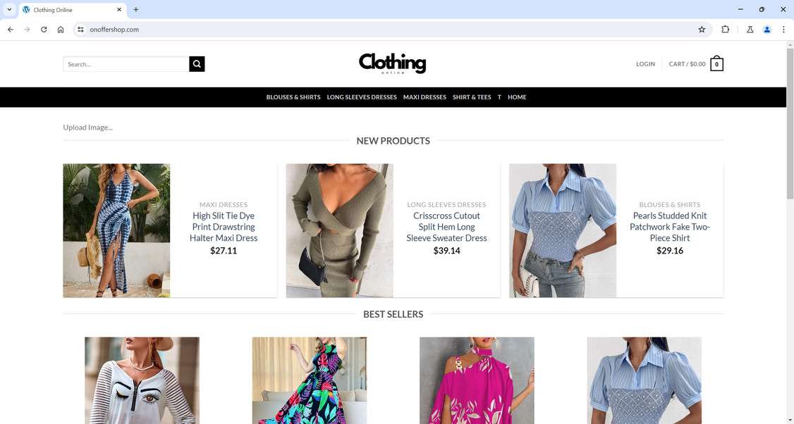
Task: Bookmark this page with the star icon
Action: [702, 30]
